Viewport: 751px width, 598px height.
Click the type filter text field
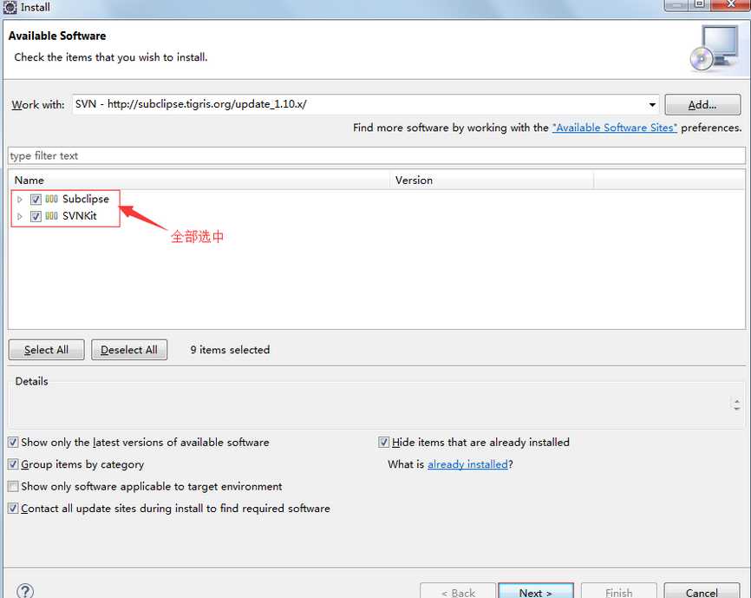376,155
